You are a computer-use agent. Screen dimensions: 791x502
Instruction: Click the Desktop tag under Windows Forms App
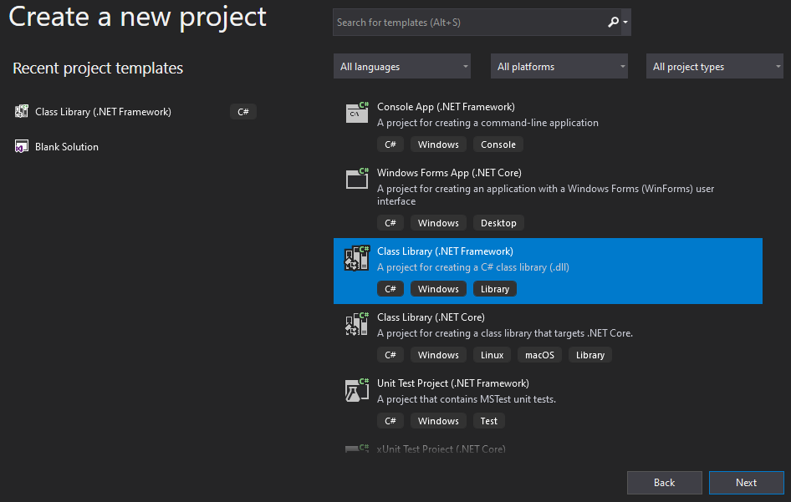coord(498,223)
